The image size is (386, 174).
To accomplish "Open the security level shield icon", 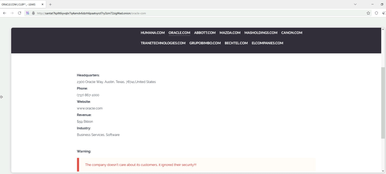I will point(376,13).
